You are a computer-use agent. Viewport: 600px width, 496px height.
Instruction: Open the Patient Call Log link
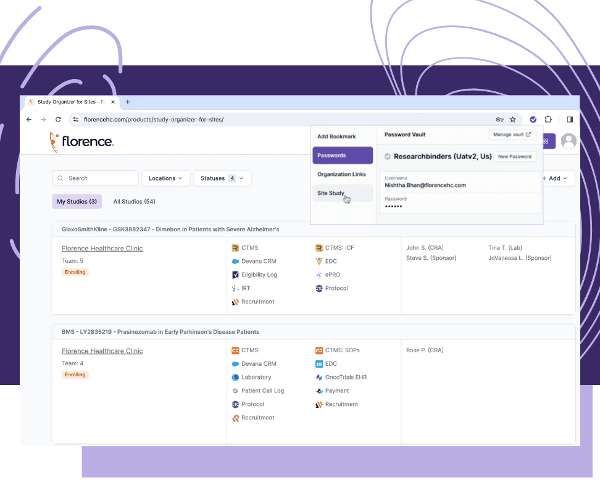pos(258,391)
